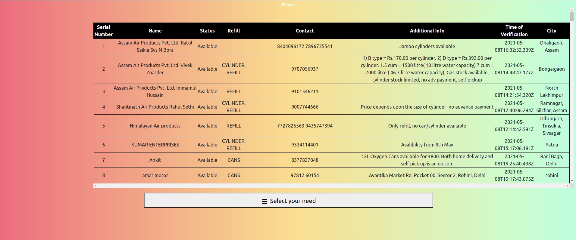
Task: Click the horizontal scrollbar's right arrow
Action: click(x=568, y=186)
